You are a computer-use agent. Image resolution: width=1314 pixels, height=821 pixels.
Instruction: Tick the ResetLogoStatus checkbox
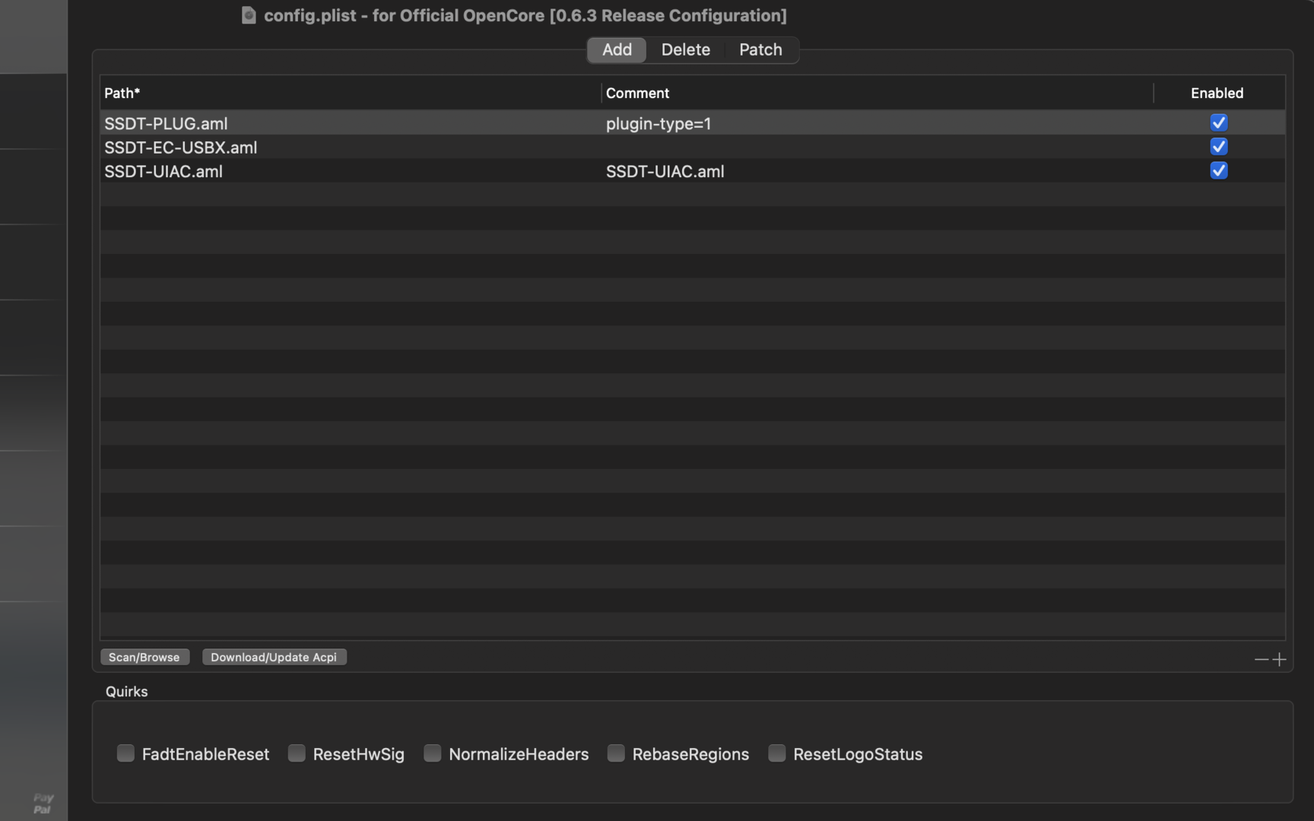[x=776, y=753]
